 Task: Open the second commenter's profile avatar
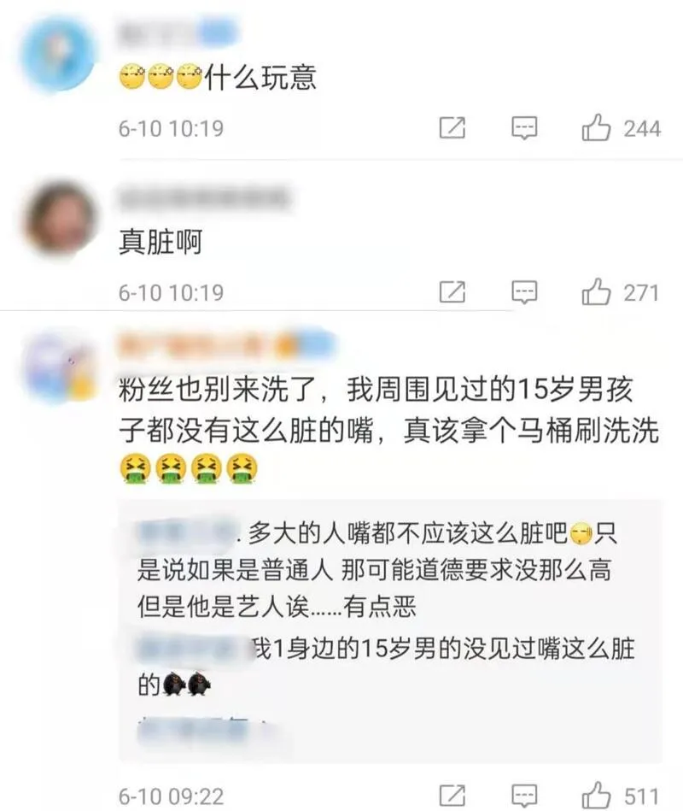[x=61, y=217]
